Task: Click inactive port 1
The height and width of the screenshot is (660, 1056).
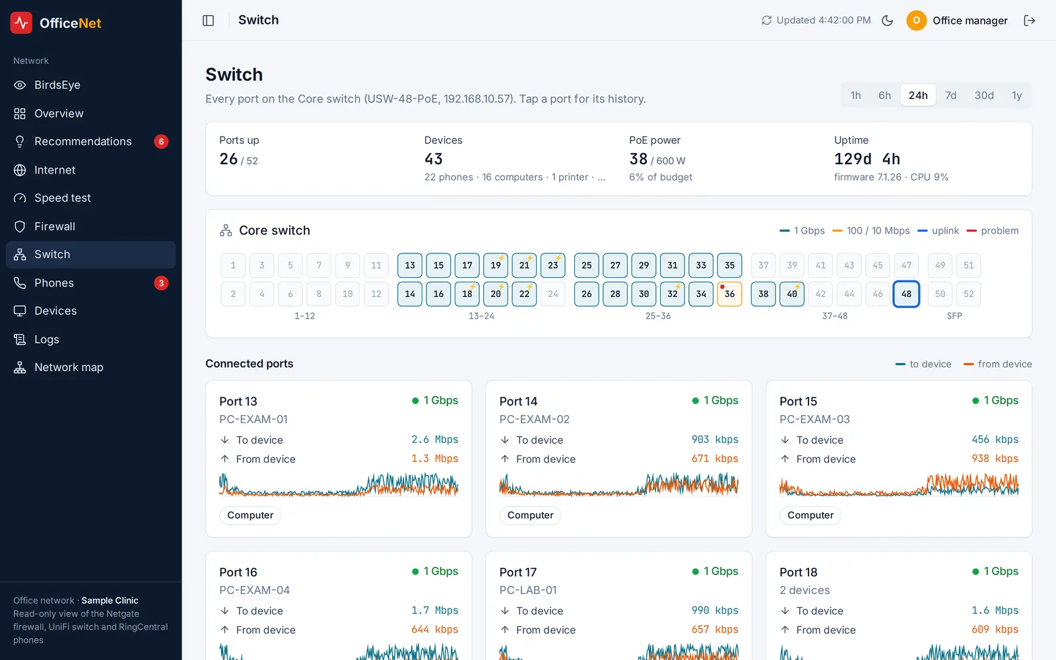Action: [233, 265]
